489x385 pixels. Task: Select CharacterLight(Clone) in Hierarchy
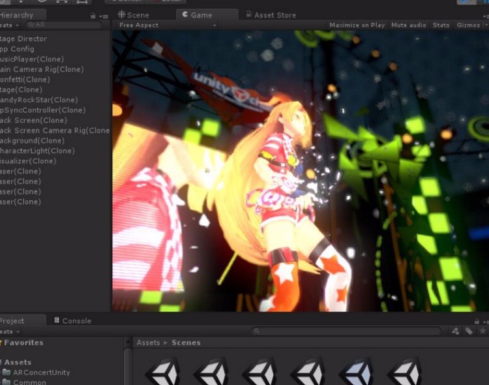[x=37, y=151]
